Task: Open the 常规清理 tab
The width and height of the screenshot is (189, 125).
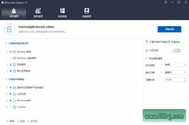Action: 14,13
